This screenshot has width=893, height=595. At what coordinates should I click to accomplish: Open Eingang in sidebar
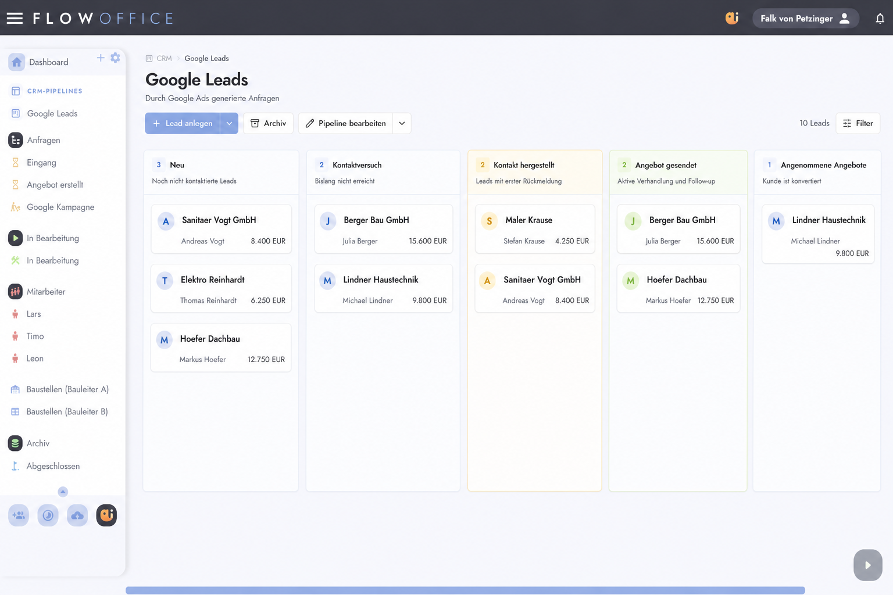[x=41, y=163]
